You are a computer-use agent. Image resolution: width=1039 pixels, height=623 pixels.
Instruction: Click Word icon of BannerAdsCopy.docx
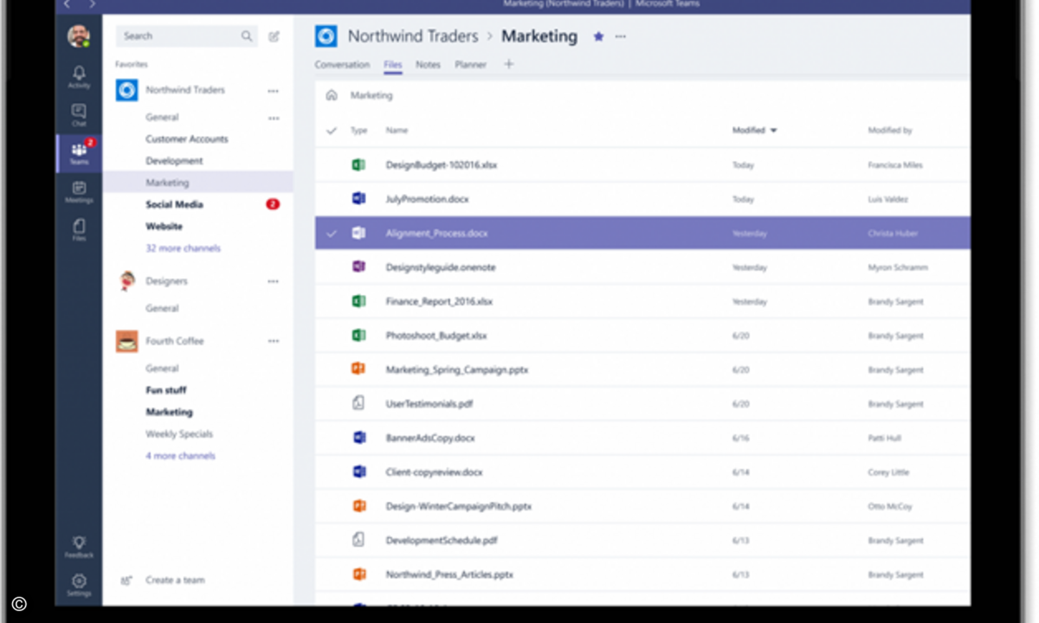358,438
